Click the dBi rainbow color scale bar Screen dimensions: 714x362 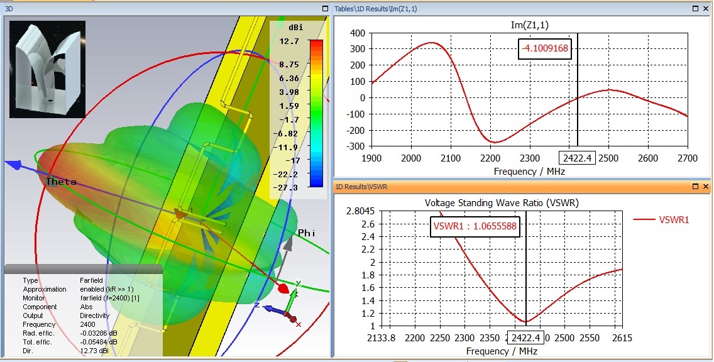tap(316, 113)
